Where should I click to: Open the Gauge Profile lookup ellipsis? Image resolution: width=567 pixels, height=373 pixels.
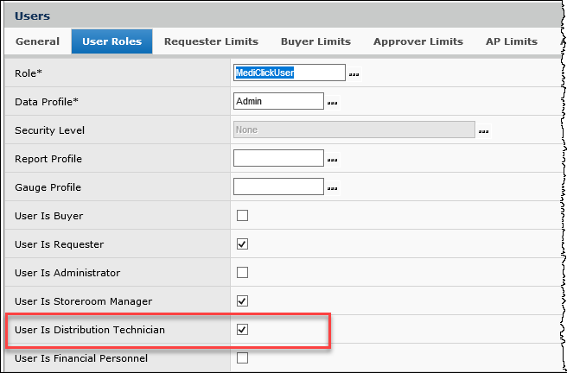333,188
